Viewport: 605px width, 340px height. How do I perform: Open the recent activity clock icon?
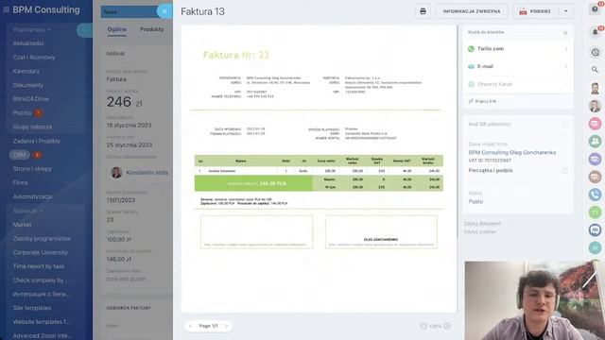pos(595,52)
